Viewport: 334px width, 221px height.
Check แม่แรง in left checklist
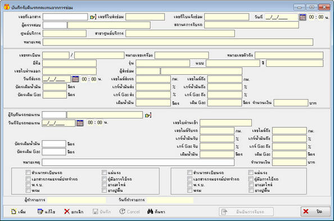click(x=104, y=173)
